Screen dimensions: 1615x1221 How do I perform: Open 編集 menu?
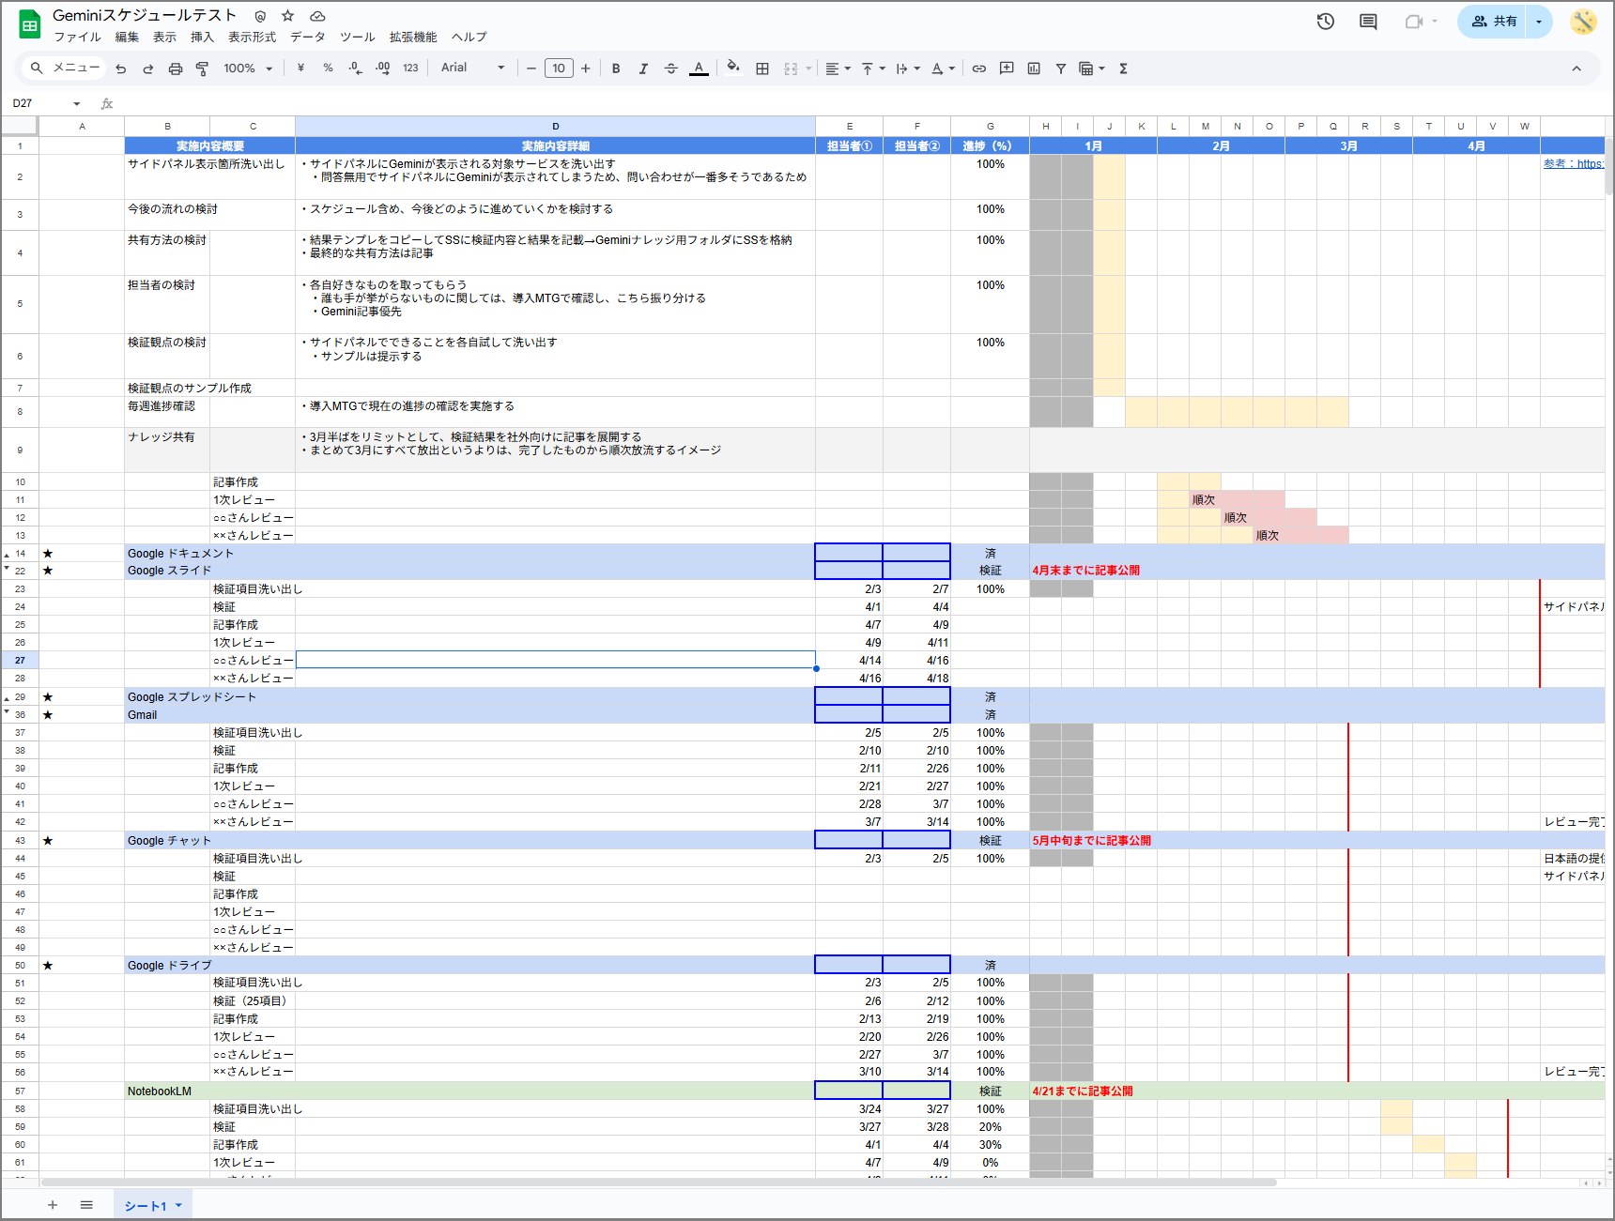127,37
